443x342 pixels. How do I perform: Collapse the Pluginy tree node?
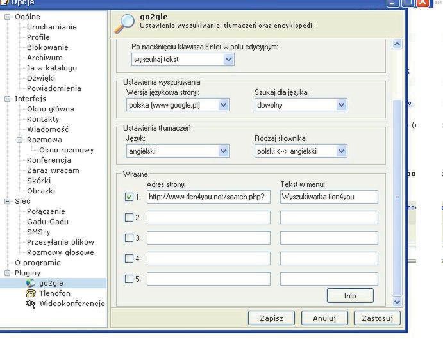click(7, 273)
